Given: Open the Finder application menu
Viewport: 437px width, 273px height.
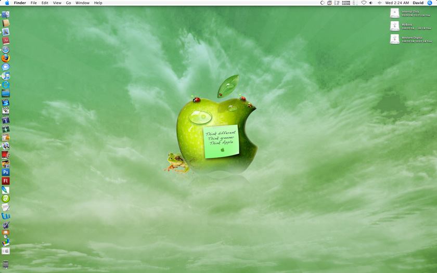Looking at the screenshot, I should (x=20, y=3).
